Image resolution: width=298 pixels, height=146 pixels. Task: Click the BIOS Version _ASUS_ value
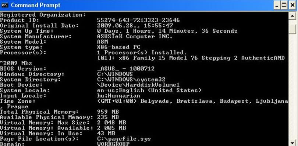click(x=126, y=69)
